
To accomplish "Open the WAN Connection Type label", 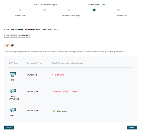I will click(45, 5).
